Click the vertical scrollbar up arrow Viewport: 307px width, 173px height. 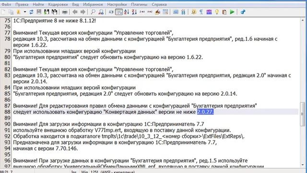point(303,20)
